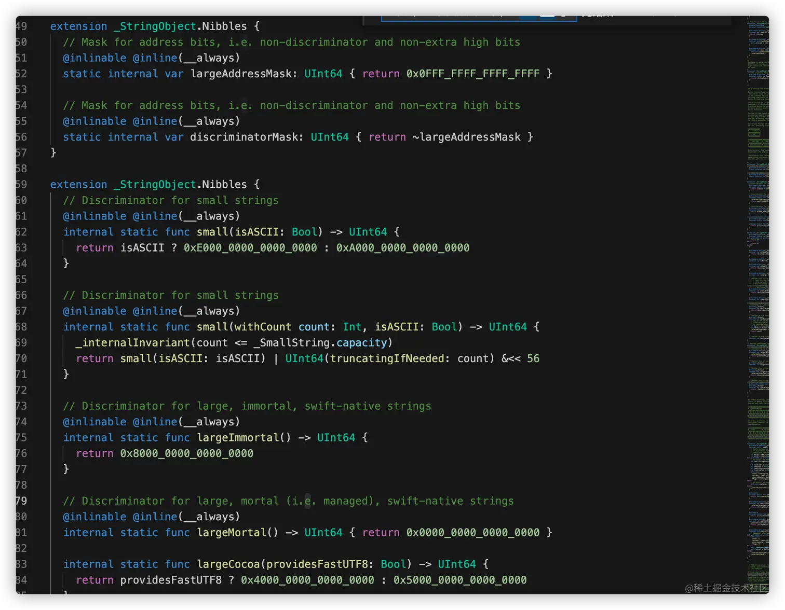Image resolution: width=785 pixels, height=610 pixels.
Task: Click the code minimap on the right edge
Action: pos(757,305)
